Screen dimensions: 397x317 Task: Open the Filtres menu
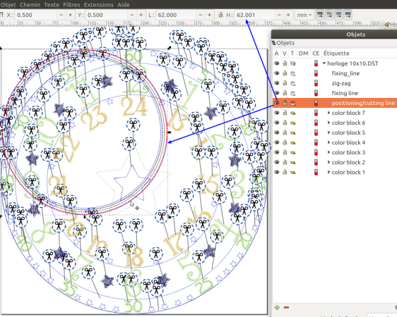coord(71,5)
